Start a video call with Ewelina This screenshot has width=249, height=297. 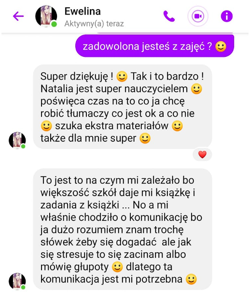click(198, 16)
